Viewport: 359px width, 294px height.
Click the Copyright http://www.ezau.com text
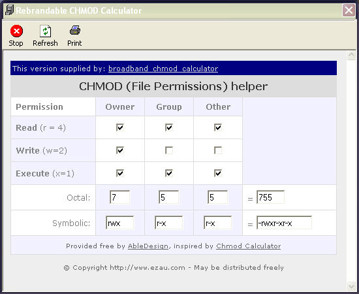[x=174, y=268]
